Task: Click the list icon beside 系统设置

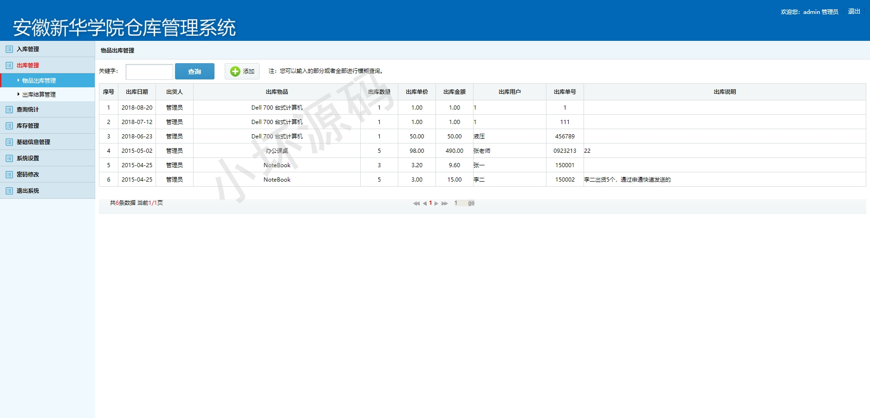Action: [9, 158]
